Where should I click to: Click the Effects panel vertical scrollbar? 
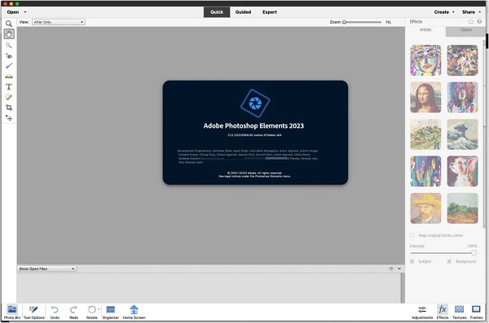coord(484,134)
